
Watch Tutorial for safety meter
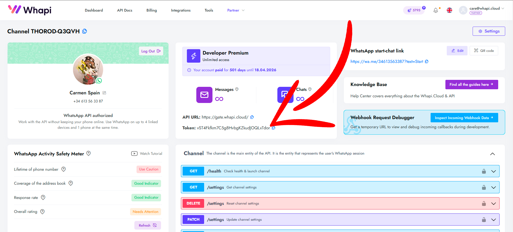point(147,154)
